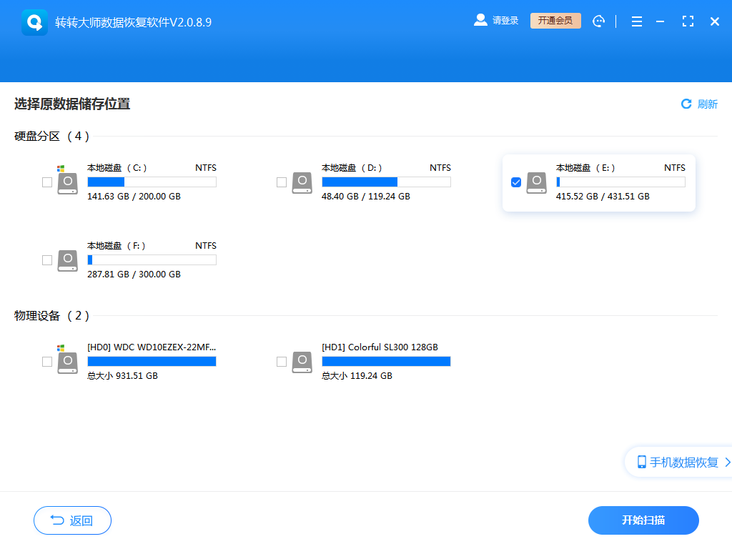Click the C: drive disk icon

pyautogui.click(x=67, y=183)
